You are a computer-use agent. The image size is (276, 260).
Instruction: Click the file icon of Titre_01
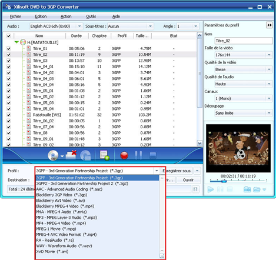(x=29, y=48)
